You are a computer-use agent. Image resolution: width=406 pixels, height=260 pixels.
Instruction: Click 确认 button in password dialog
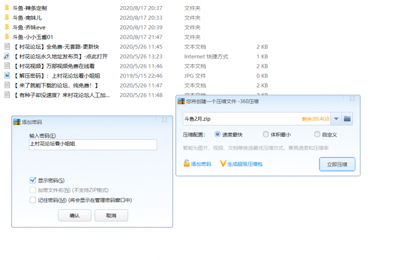tap(75, 215)
